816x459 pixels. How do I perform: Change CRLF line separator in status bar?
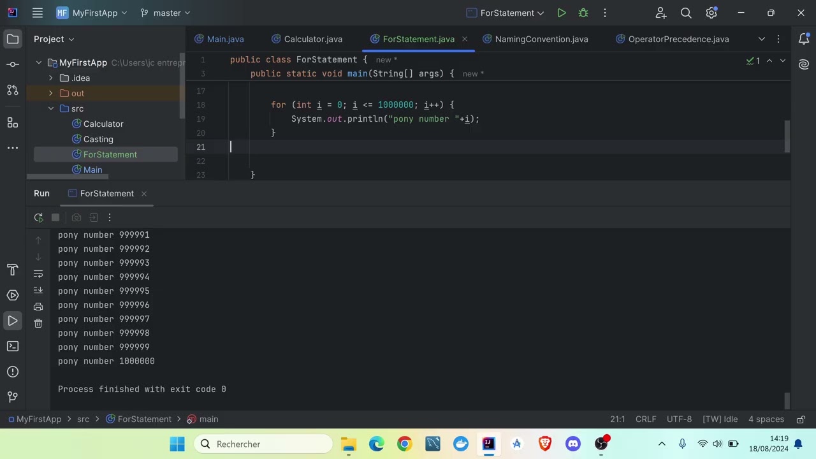(x=646, y=419)
